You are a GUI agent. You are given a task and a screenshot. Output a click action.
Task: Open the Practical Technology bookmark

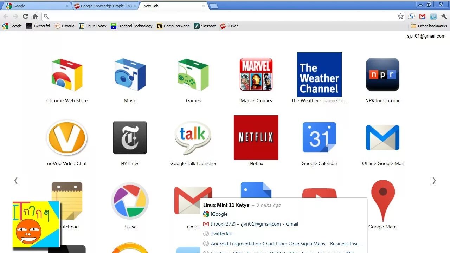coord(131,26)
